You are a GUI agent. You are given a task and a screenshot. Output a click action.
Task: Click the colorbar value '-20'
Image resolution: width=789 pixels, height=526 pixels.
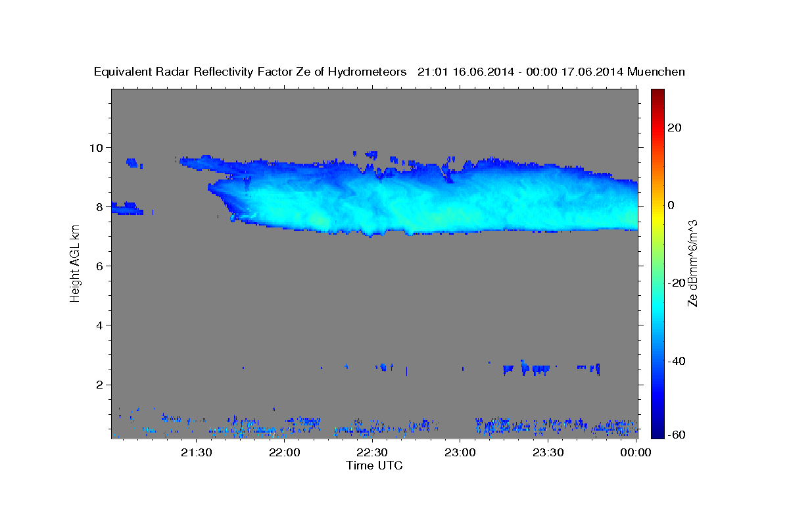(x=678, y=283)
